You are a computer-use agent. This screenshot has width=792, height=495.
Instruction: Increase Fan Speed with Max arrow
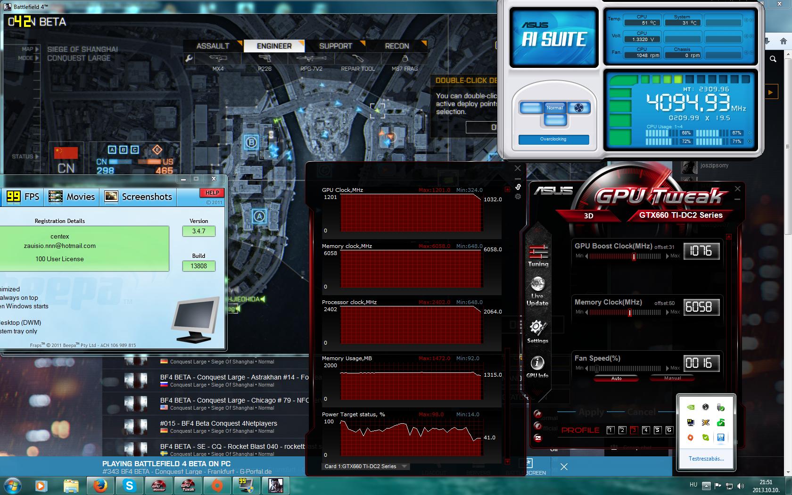pos(667,368)
